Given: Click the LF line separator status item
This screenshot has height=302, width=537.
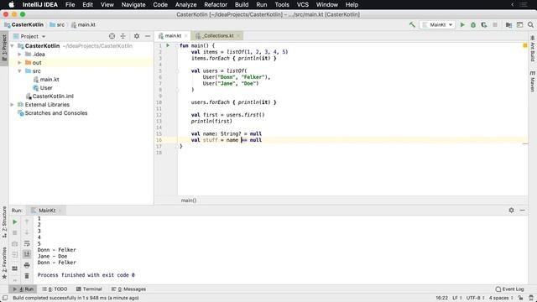Looking at the screenshot, I should point(456,298).
